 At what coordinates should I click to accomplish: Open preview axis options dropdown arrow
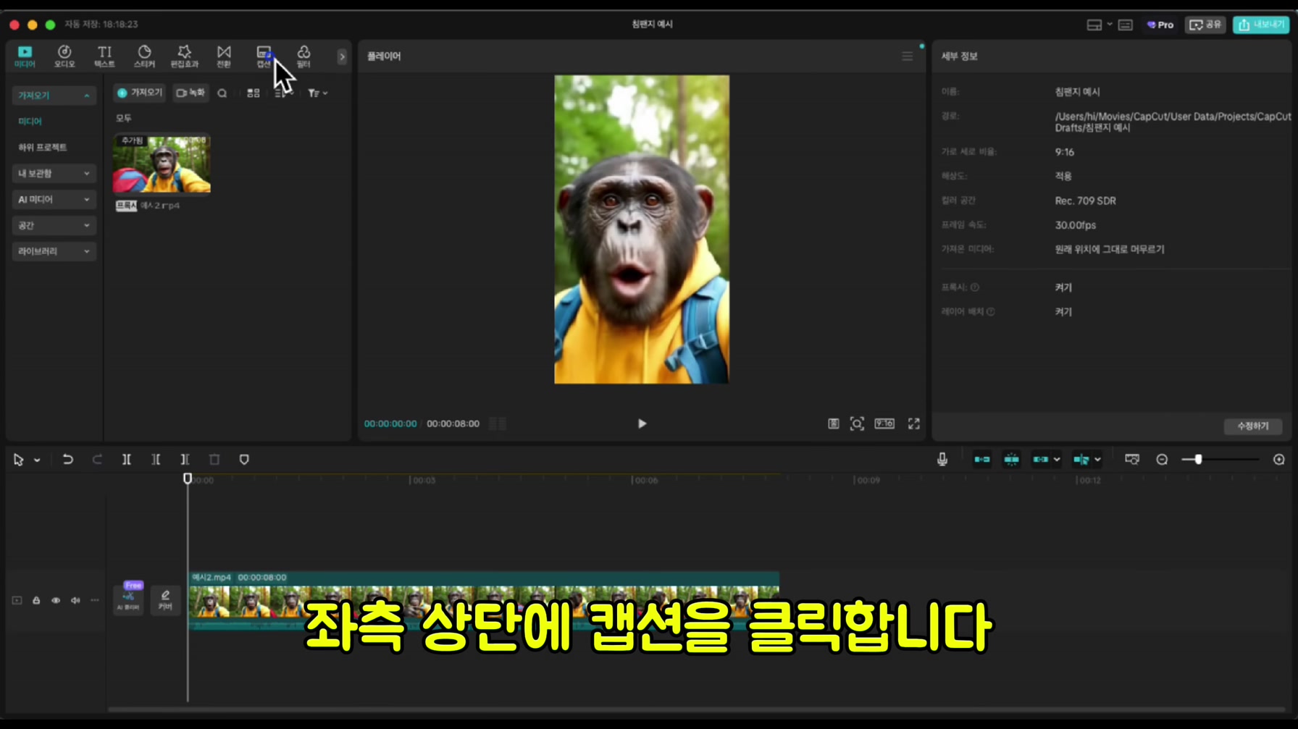click(x=1097, y=460)
